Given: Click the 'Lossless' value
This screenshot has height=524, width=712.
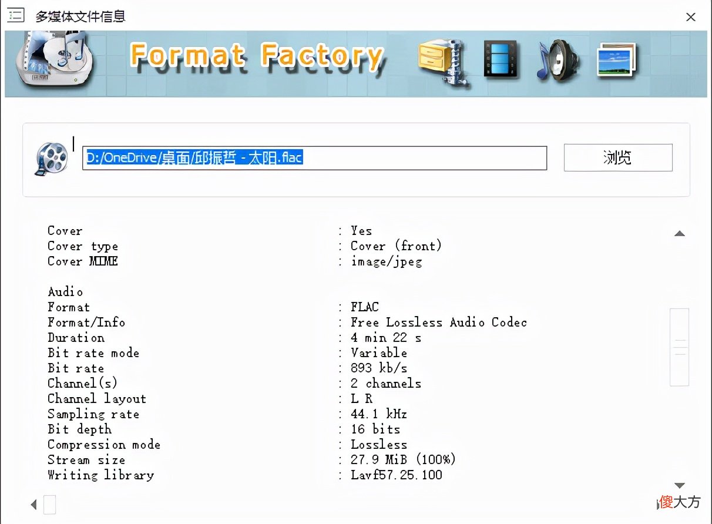Looking at the screenshot, I should (379, 445).
